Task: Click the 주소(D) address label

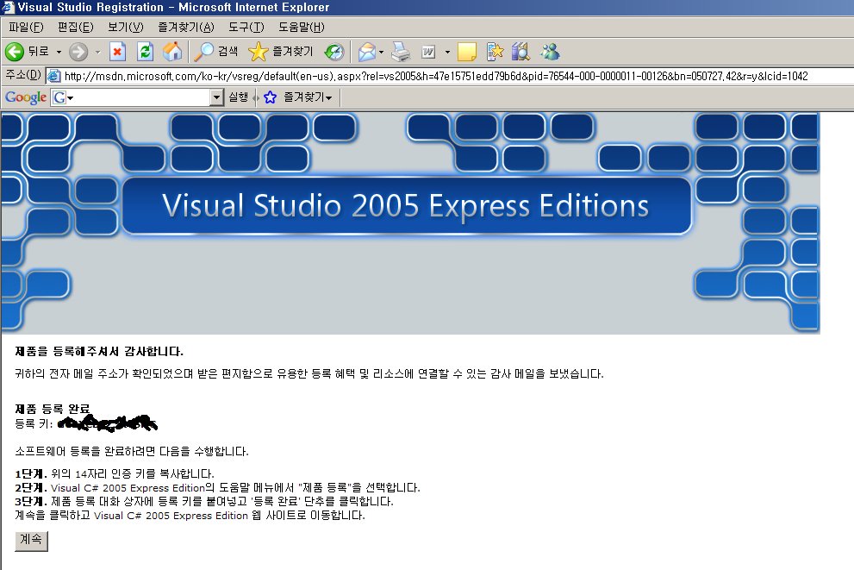Action: point(23,75)
